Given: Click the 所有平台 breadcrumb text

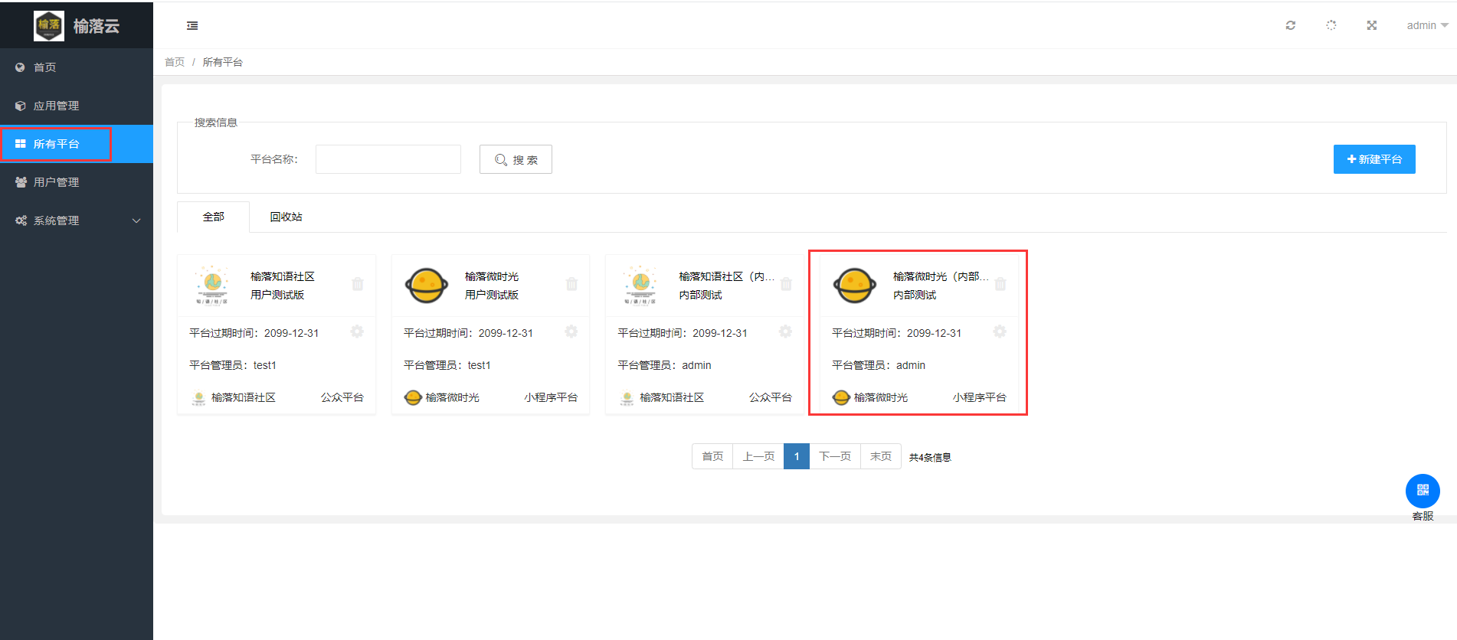Looking at the screenshot, I should coord(223,62).
